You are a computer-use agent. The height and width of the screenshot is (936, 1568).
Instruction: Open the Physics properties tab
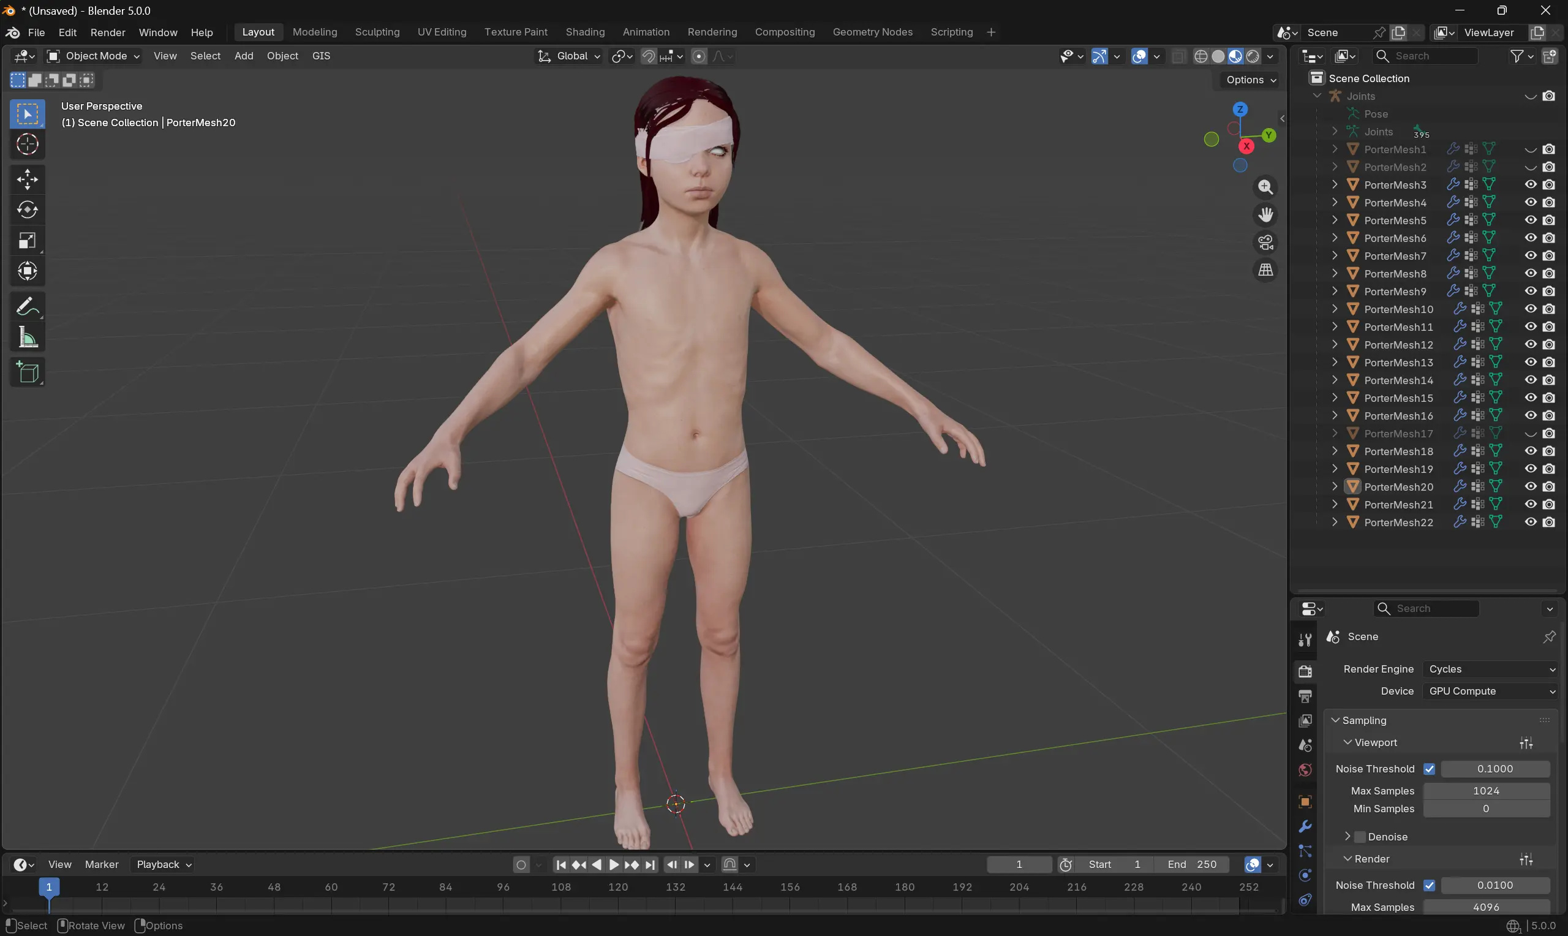(1305, 875)
